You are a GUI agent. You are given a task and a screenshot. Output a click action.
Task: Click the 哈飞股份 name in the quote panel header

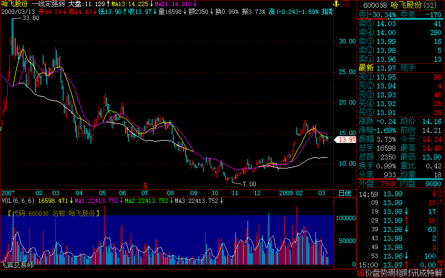[x=406, y=6]
